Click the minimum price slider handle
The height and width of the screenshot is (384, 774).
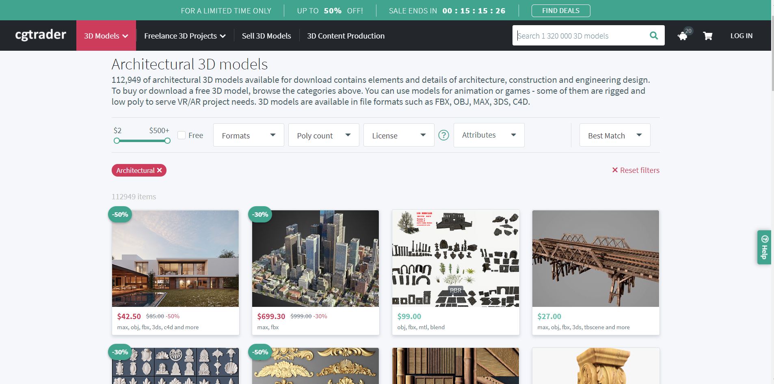(x=117, y=141)
